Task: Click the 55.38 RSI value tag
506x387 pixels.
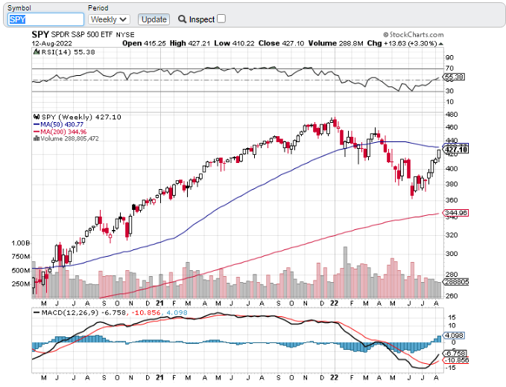Action: (x=455, y=77)
